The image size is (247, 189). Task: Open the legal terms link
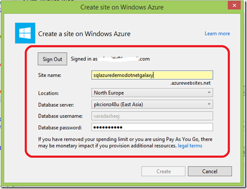(x=190, y=146)
